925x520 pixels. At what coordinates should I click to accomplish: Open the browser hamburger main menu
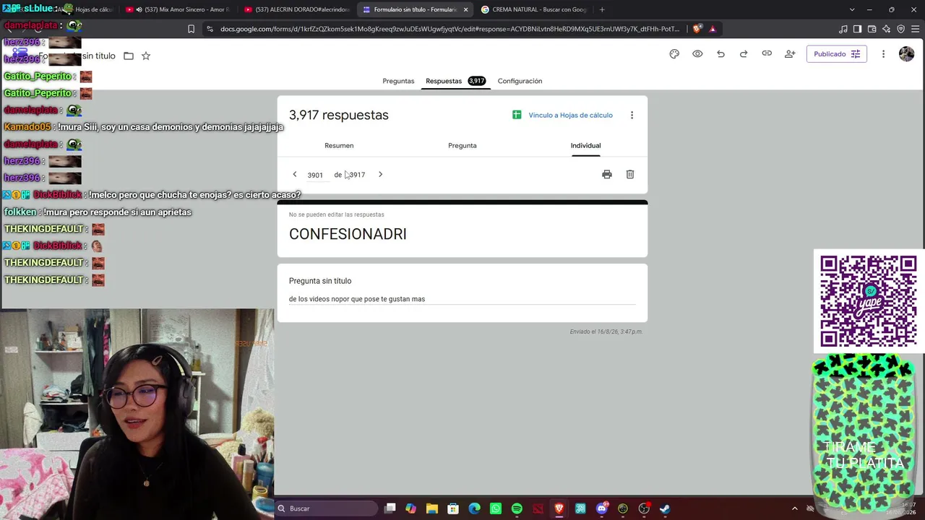tap(914, 29)
